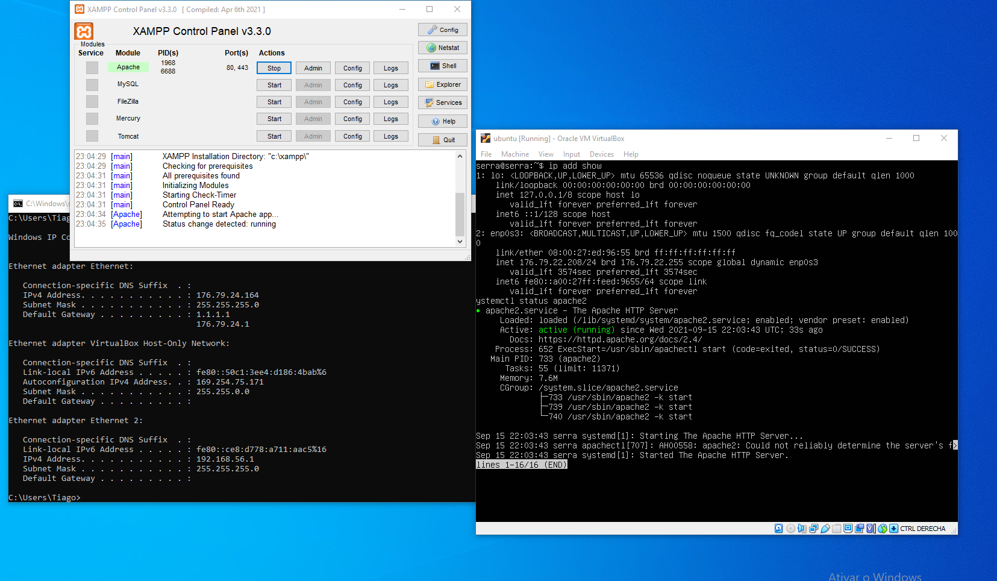Click the C:\Users\Tiago> prompt line

[x=45, y=498]
